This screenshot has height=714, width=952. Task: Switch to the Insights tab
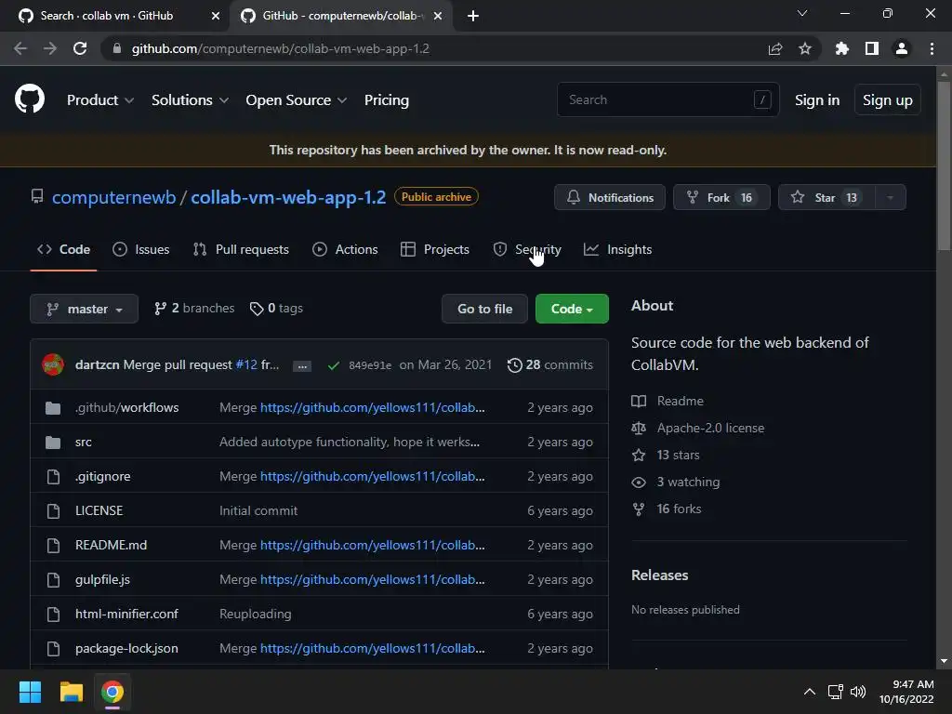coord(617,249)
